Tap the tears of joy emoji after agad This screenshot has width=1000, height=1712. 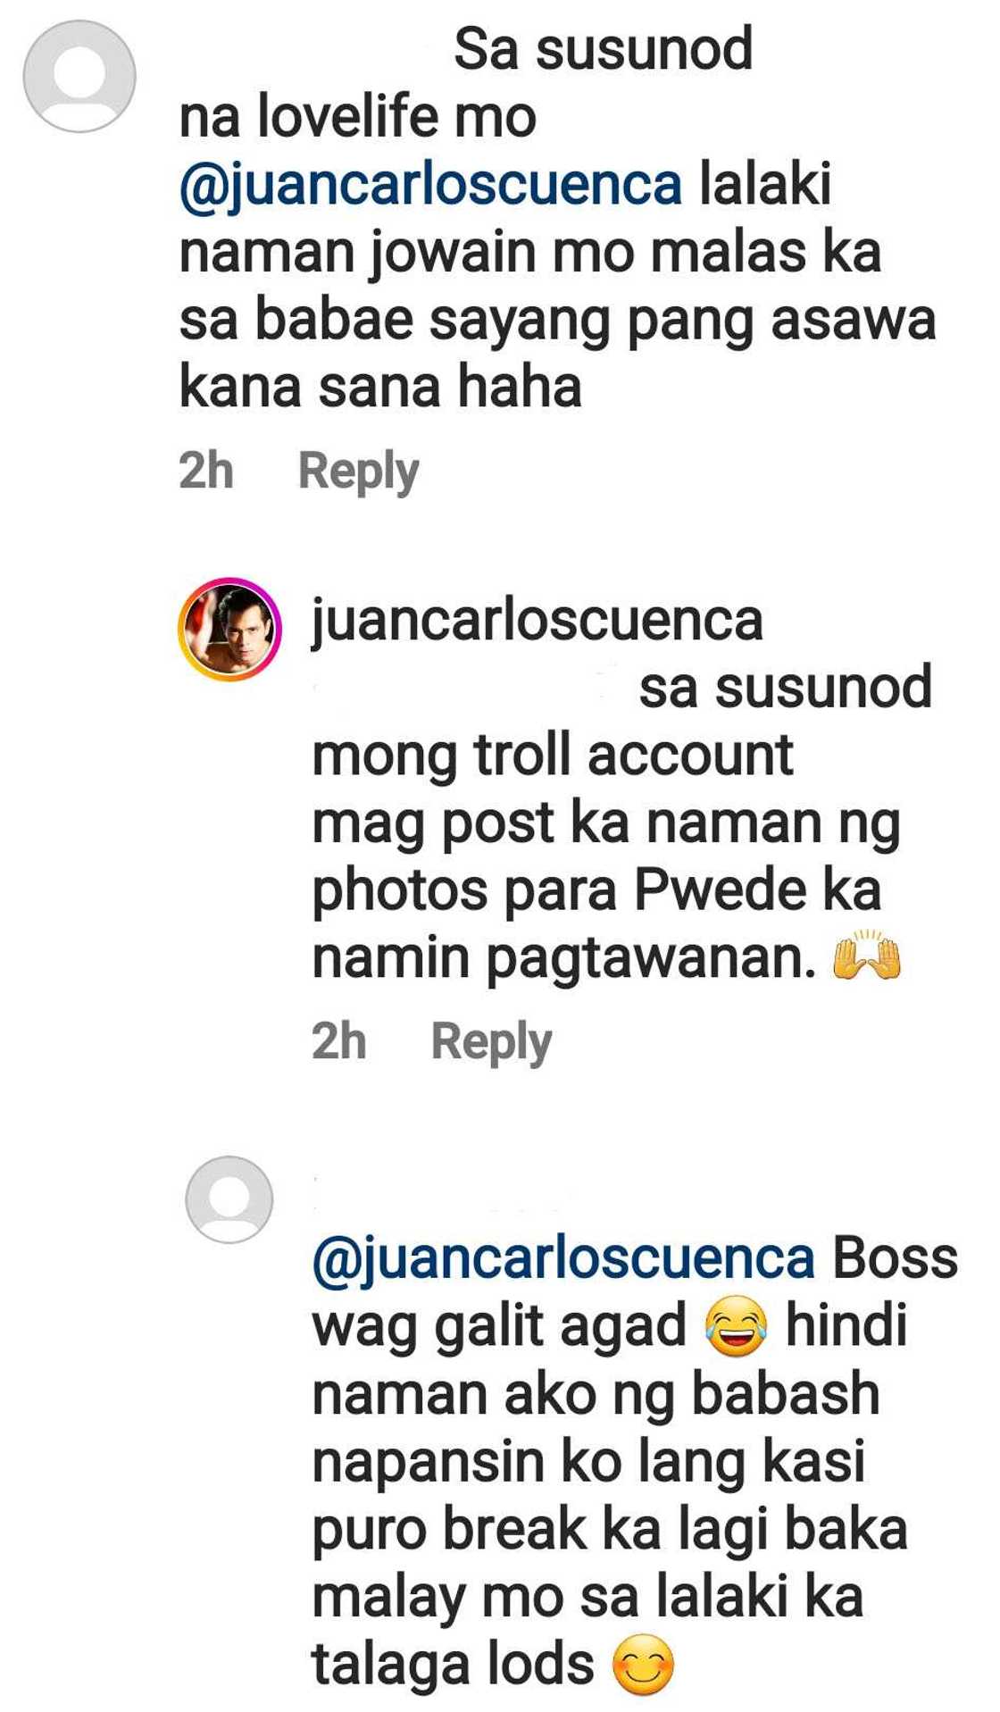coord(737,1327)
